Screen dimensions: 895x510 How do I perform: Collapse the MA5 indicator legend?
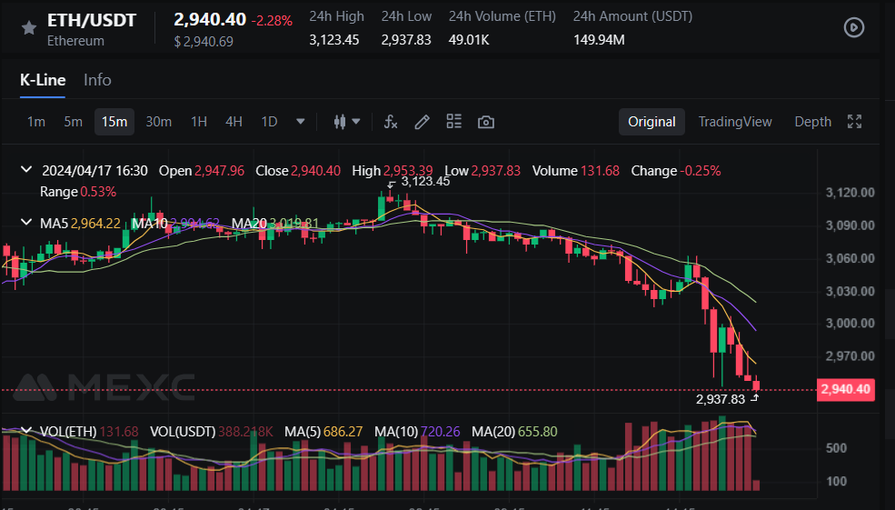point(26,222)
